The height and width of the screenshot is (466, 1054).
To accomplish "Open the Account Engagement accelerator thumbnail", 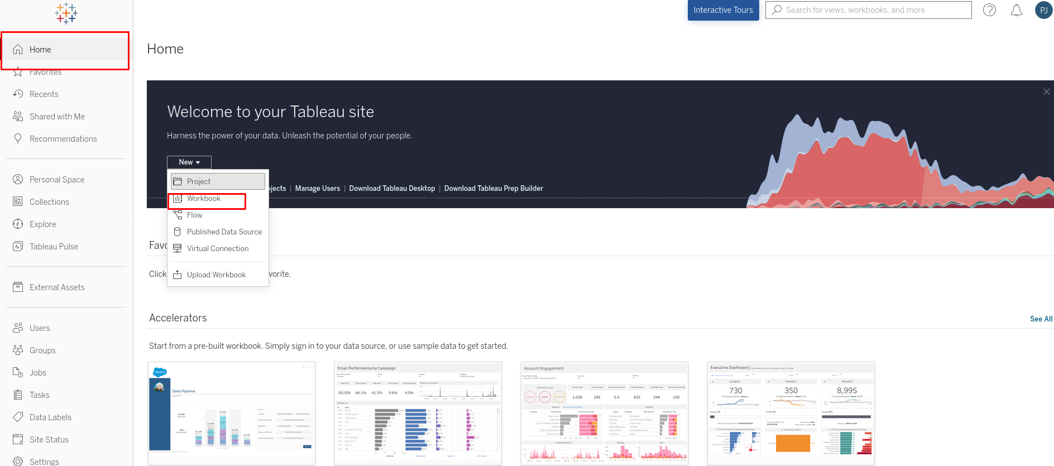I will click(605, 414).
